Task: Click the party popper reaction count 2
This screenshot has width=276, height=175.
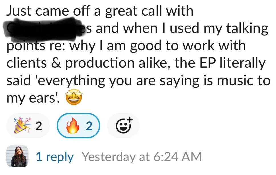Action: coord(38,126)
